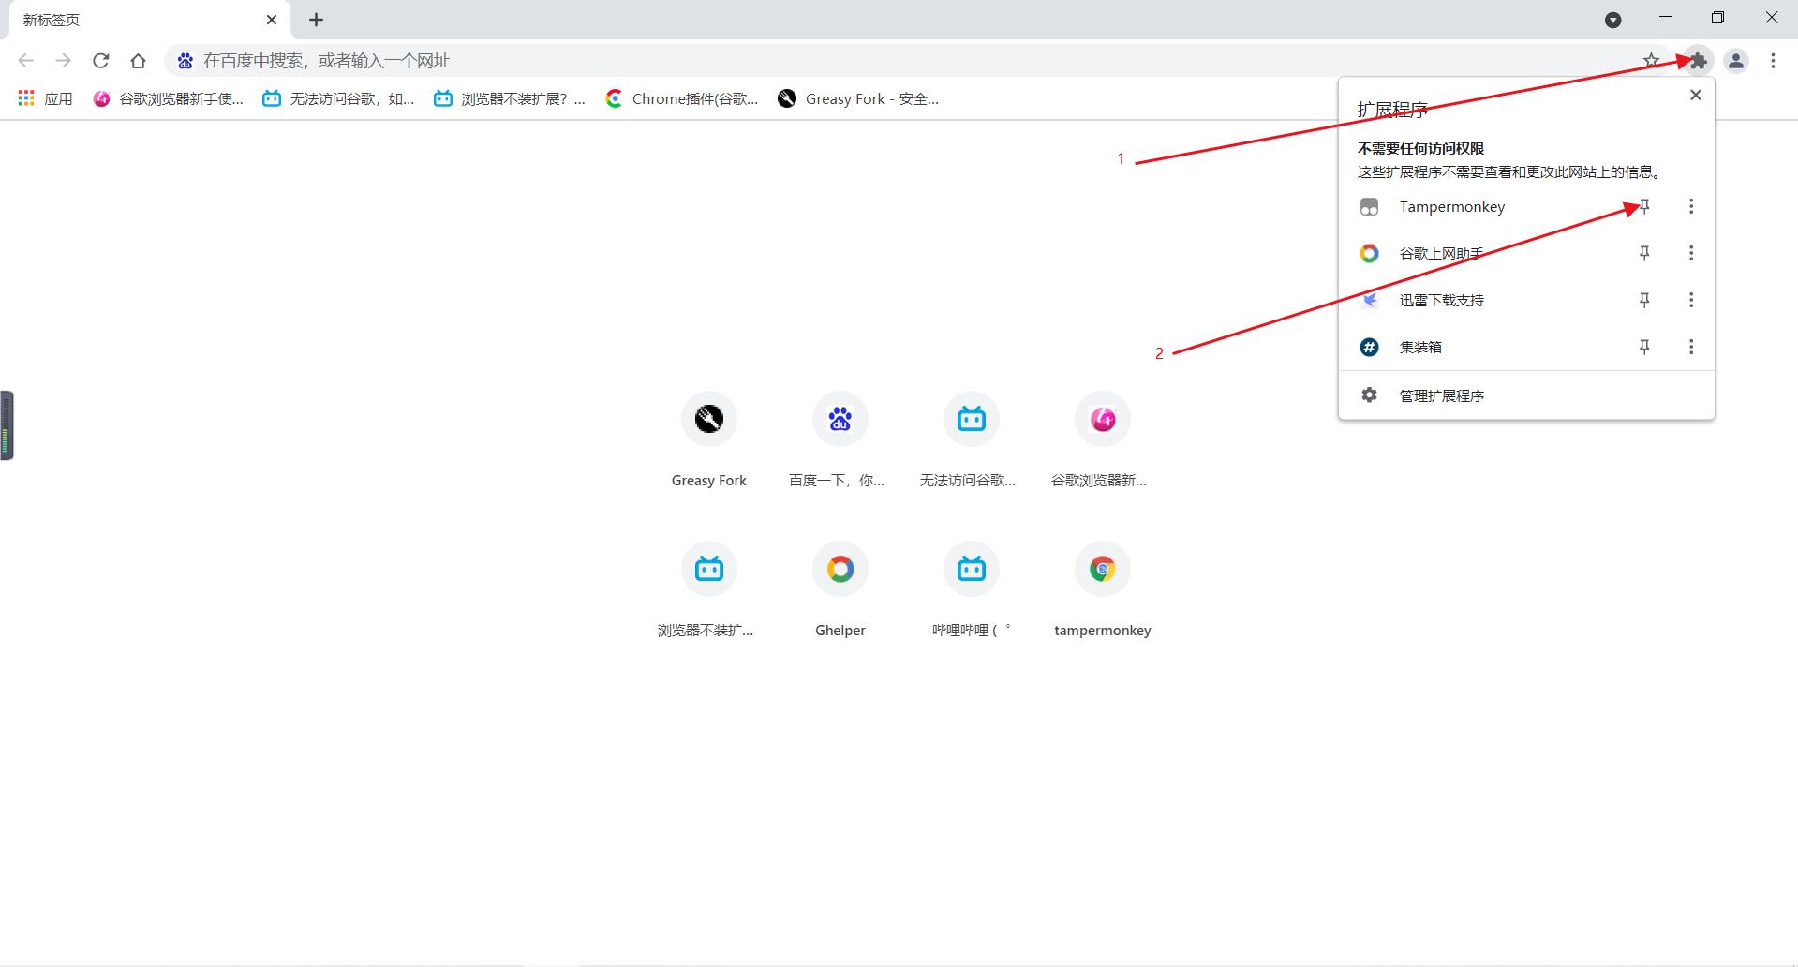The width and height of the screenshot is (1798, 967).
Task: Open more options for 迅雷下载支持
Action: click(x=1691, y=300)
